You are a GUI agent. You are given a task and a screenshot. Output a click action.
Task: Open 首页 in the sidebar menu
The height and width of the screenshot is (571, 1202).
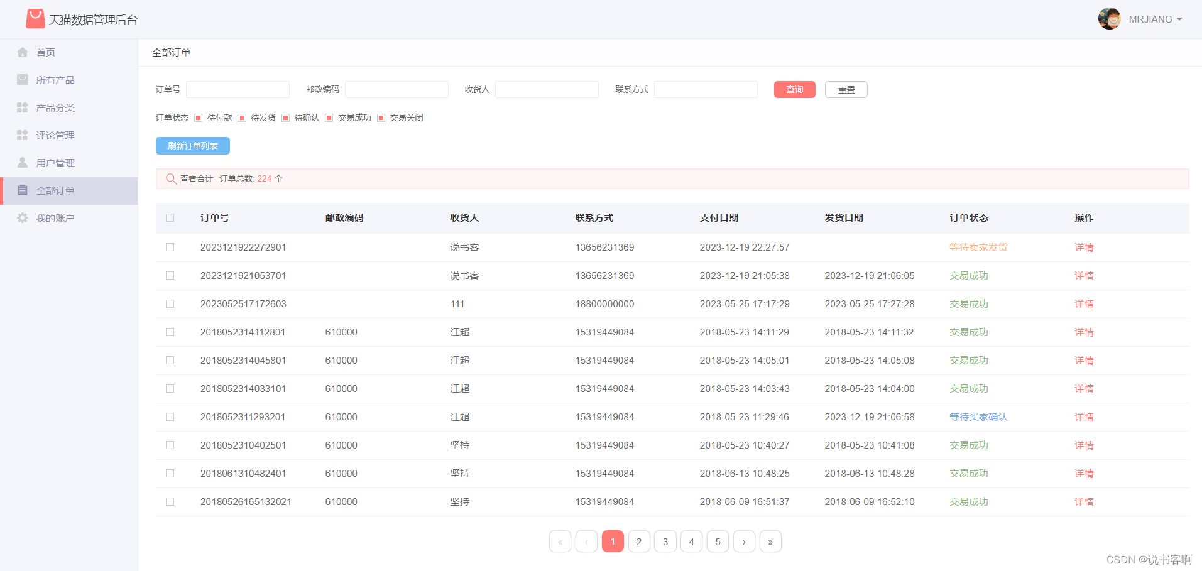click(68, 52)
